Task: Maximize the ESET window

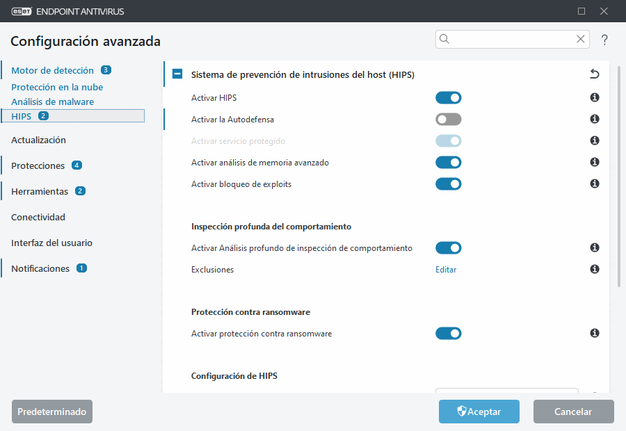Action: tap(581, 11)
